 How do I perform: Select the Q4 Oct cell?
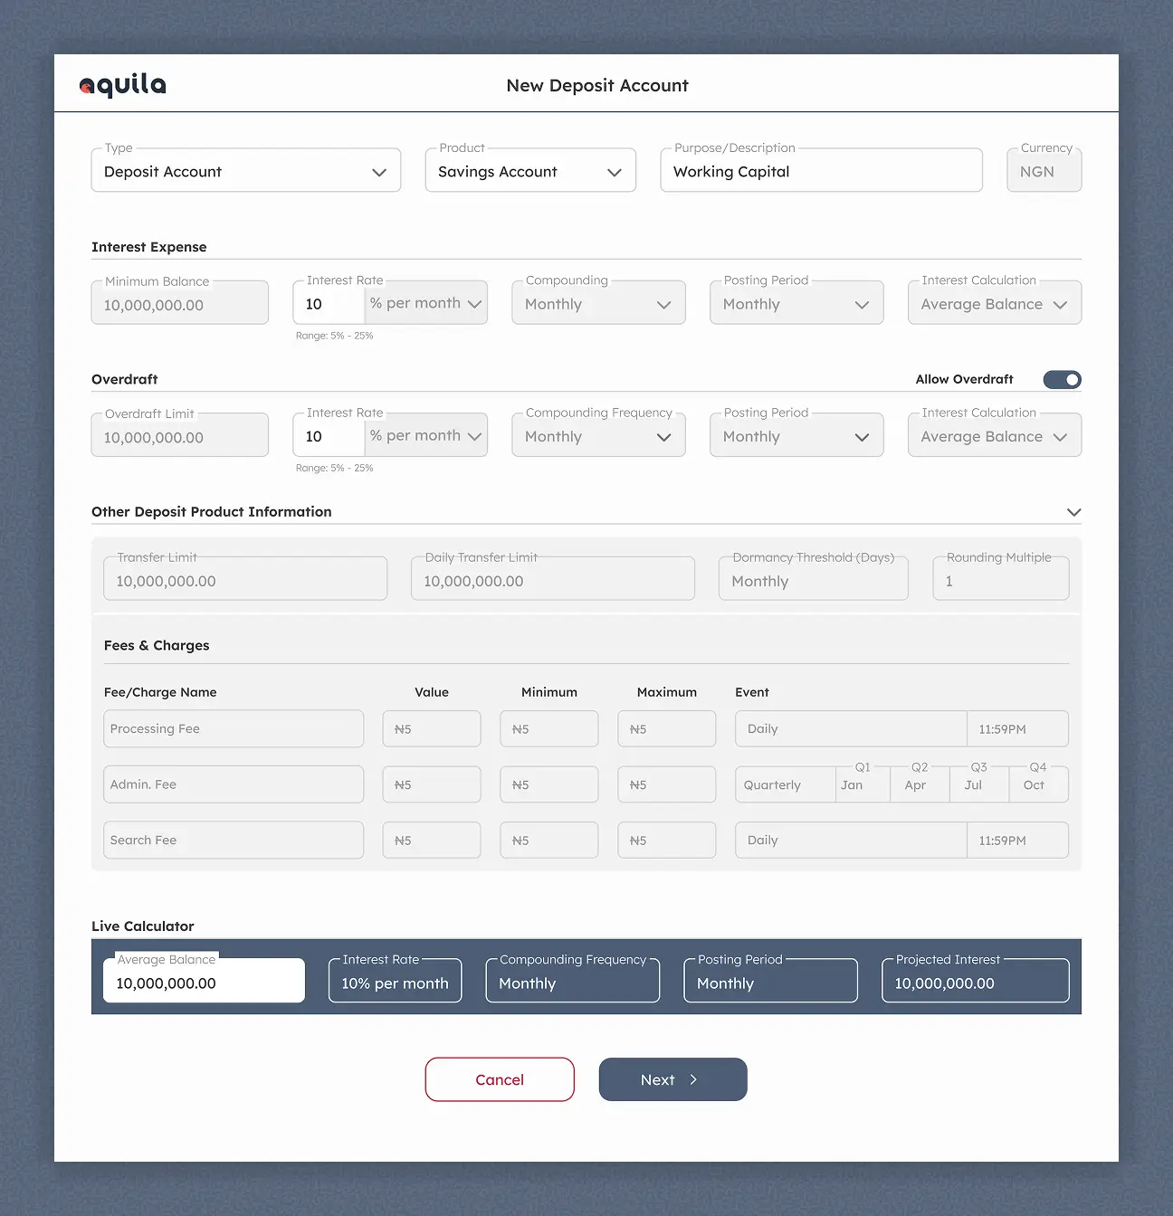[1039, 784]
